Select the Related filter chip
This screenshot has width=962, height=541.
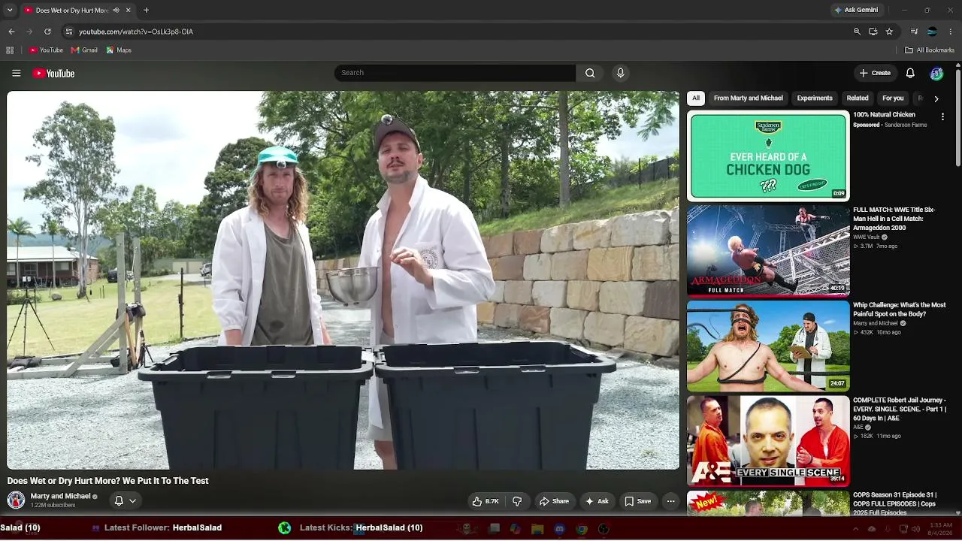858,98
